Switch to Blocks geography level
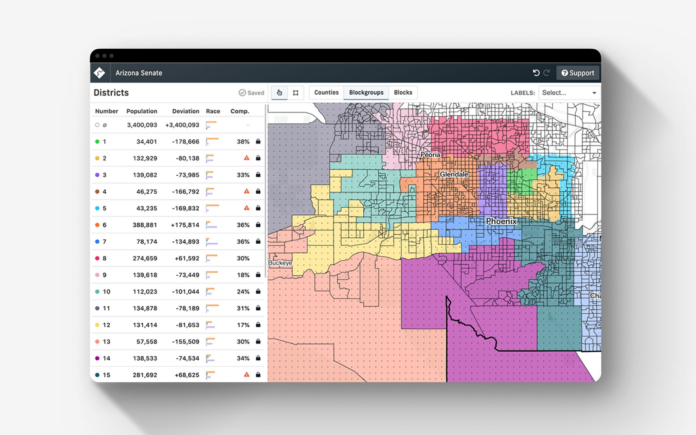This screenshot has width=696, height=435. (403, 93)
